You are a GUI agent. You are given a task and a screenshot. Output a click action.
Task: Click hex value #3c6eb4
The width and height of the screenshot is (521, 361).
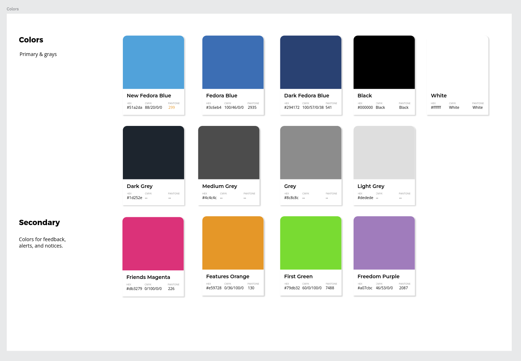tap(214, 107)
